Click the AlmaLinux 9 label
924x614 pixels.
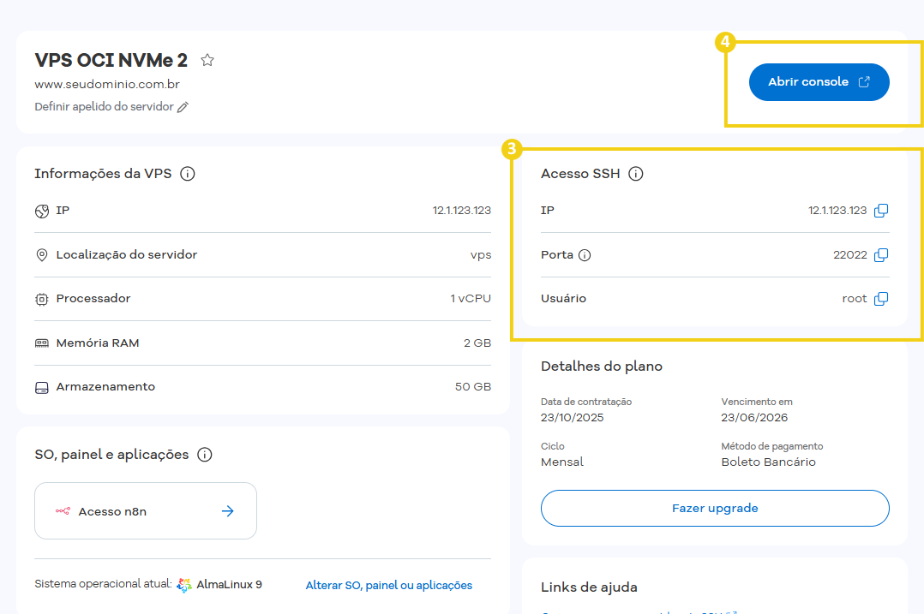[x=229, y=585]
